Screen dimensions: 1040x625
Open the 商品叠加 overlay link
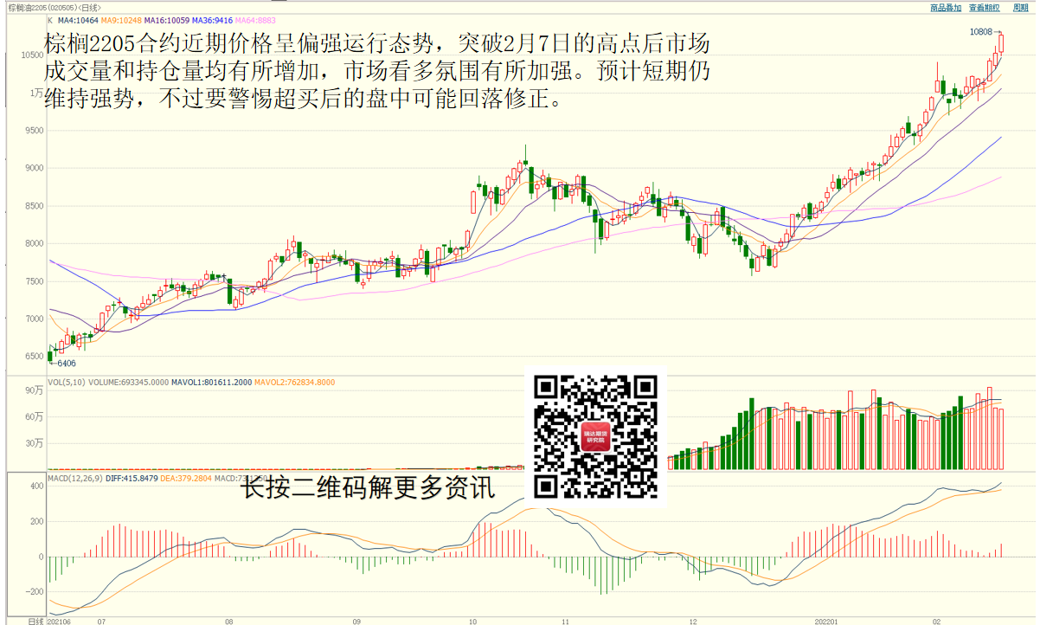(946, 7)
